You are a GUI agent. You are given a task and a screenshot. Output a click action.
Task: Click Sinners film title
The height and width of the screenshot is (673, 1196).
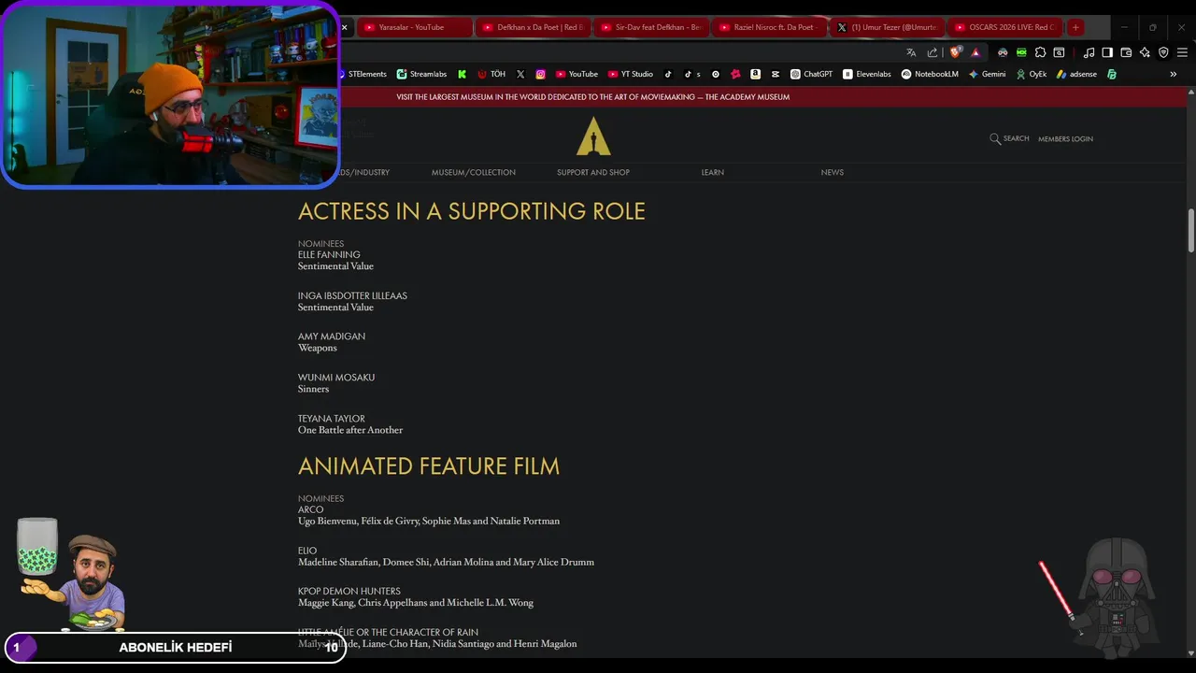click(x=313, y=389)
